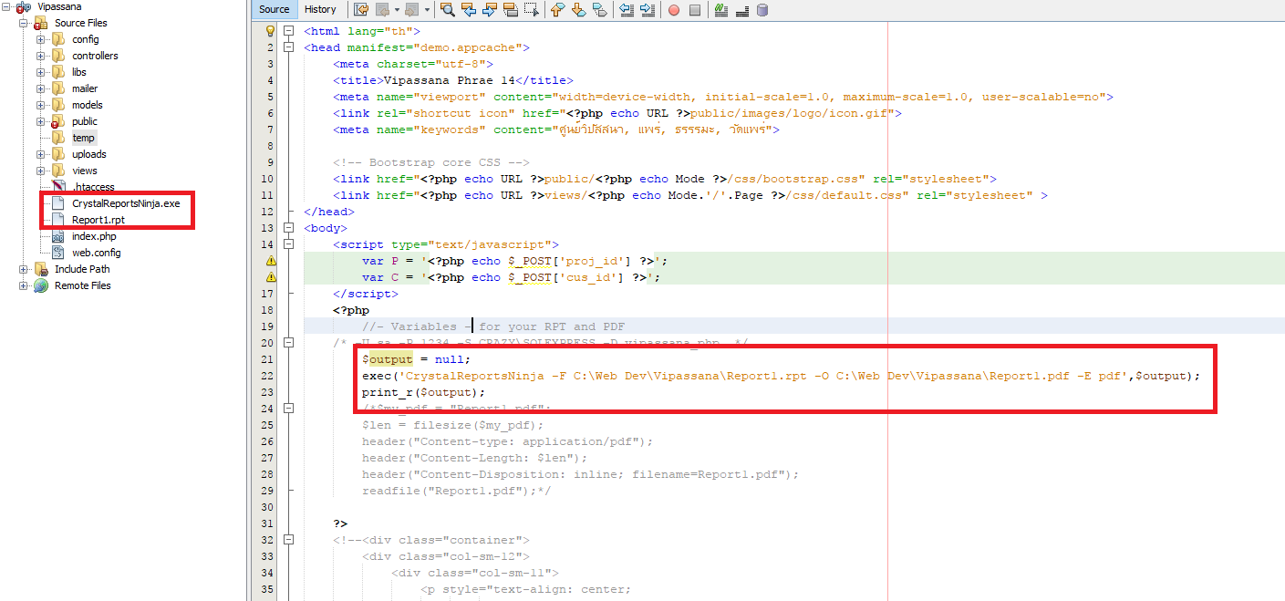Viewport: 1285px width, 601px height.
Task: Jump to last edit location icon
Action: (x=361, y=9)
